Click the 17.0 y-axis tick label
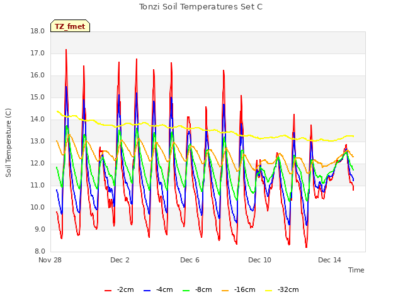 pos(38,53)
